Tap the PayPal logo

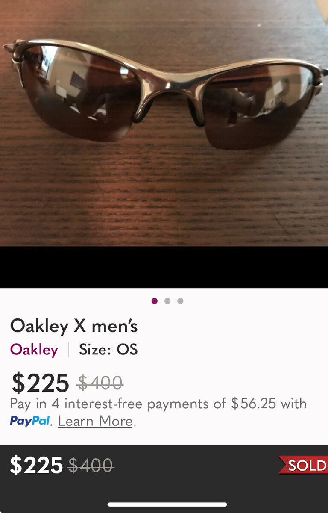30,421
